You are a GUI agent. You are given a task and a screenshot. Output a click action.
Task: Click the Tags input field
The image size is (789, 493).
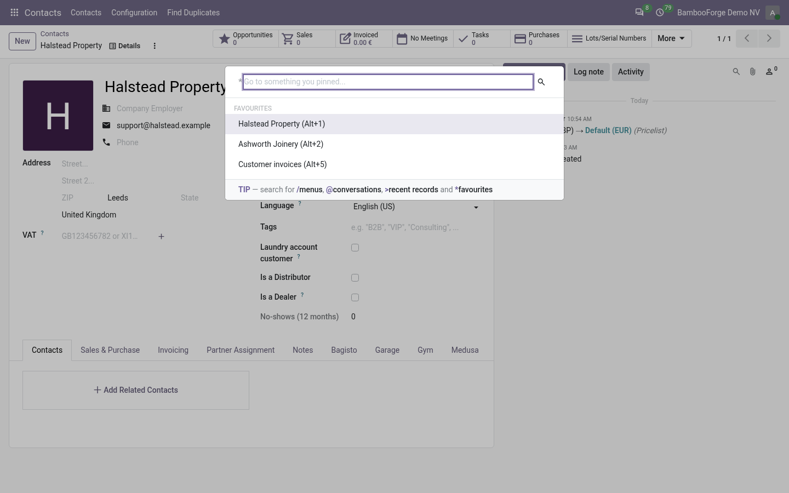[x=415, y=227]
